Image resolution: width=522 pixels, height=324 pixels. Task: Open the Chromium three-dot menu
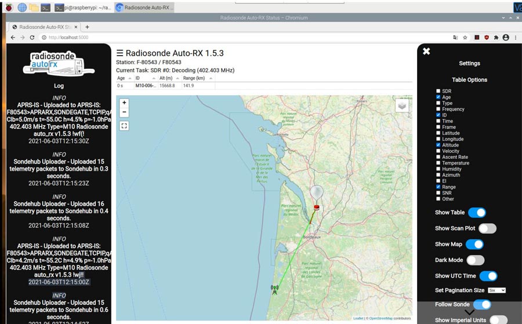point(516,38)
